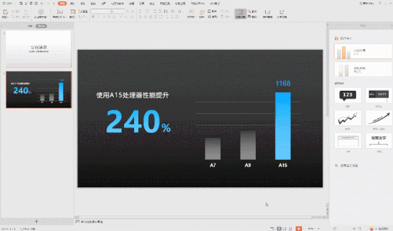Open the Help question mark icon

(379, 4)
